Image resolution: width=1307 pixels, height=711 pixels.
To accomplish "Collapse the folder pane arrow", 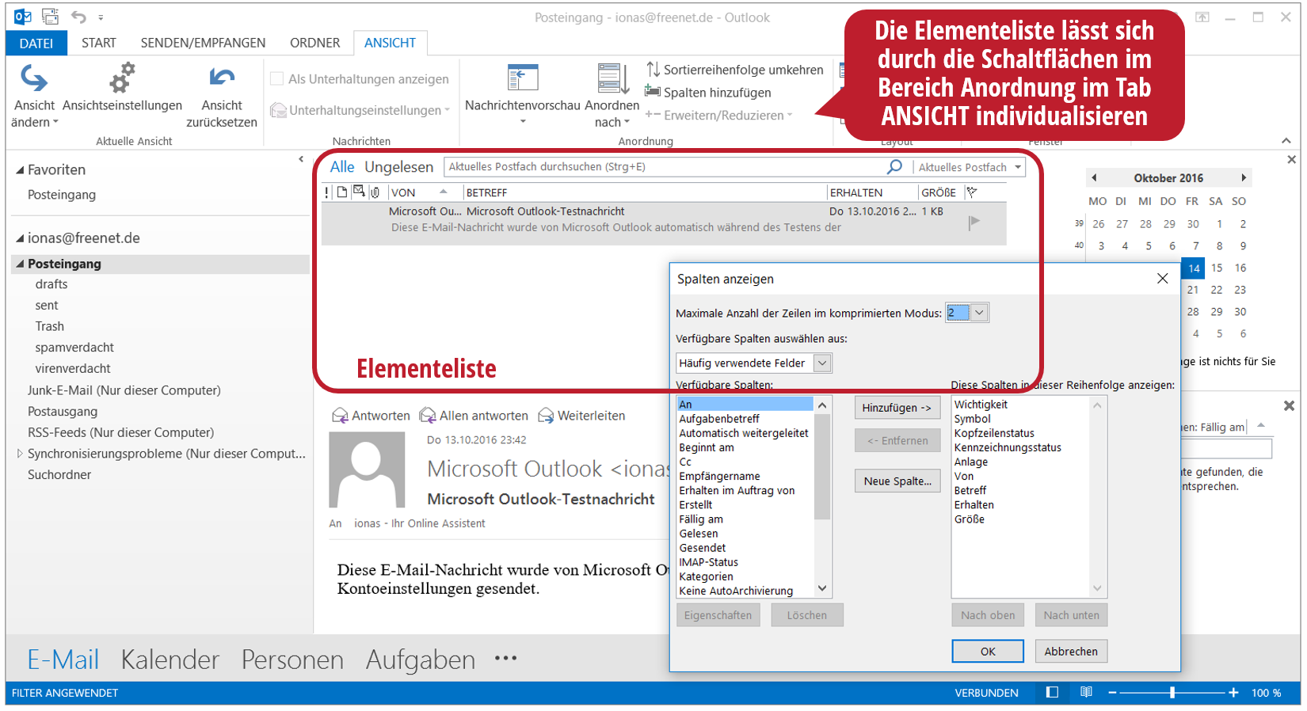I will pyautogui.click(x=301, y=159).
